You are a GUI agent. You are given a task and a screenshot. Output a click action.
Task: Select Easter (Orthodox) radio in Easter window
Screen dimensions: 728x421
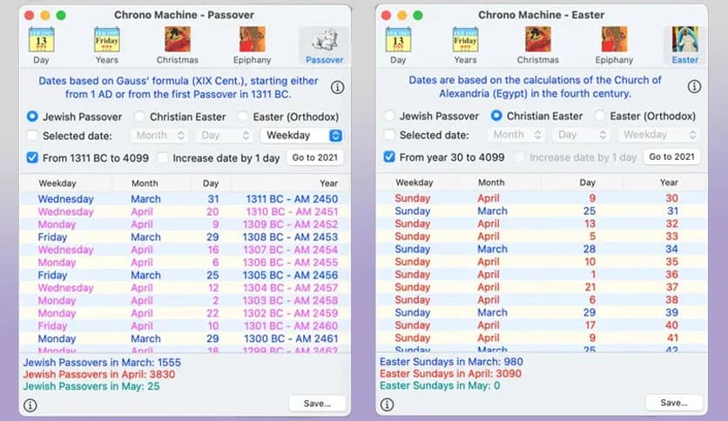pyautogui.click(x=600, y=117)
